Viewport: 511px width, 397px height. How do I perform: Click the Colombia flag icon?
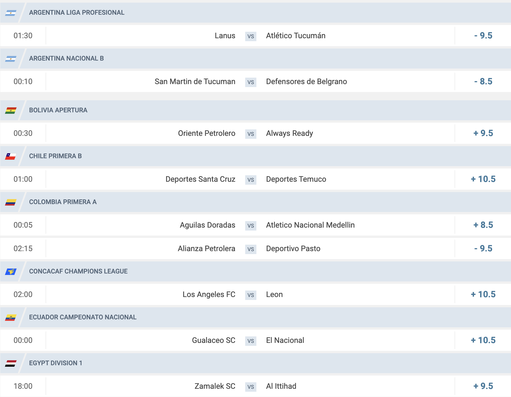(x=11, y=202)
